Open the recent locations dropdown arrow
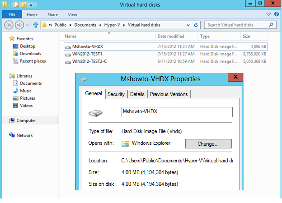282x203 pixels. coord(28,25)
